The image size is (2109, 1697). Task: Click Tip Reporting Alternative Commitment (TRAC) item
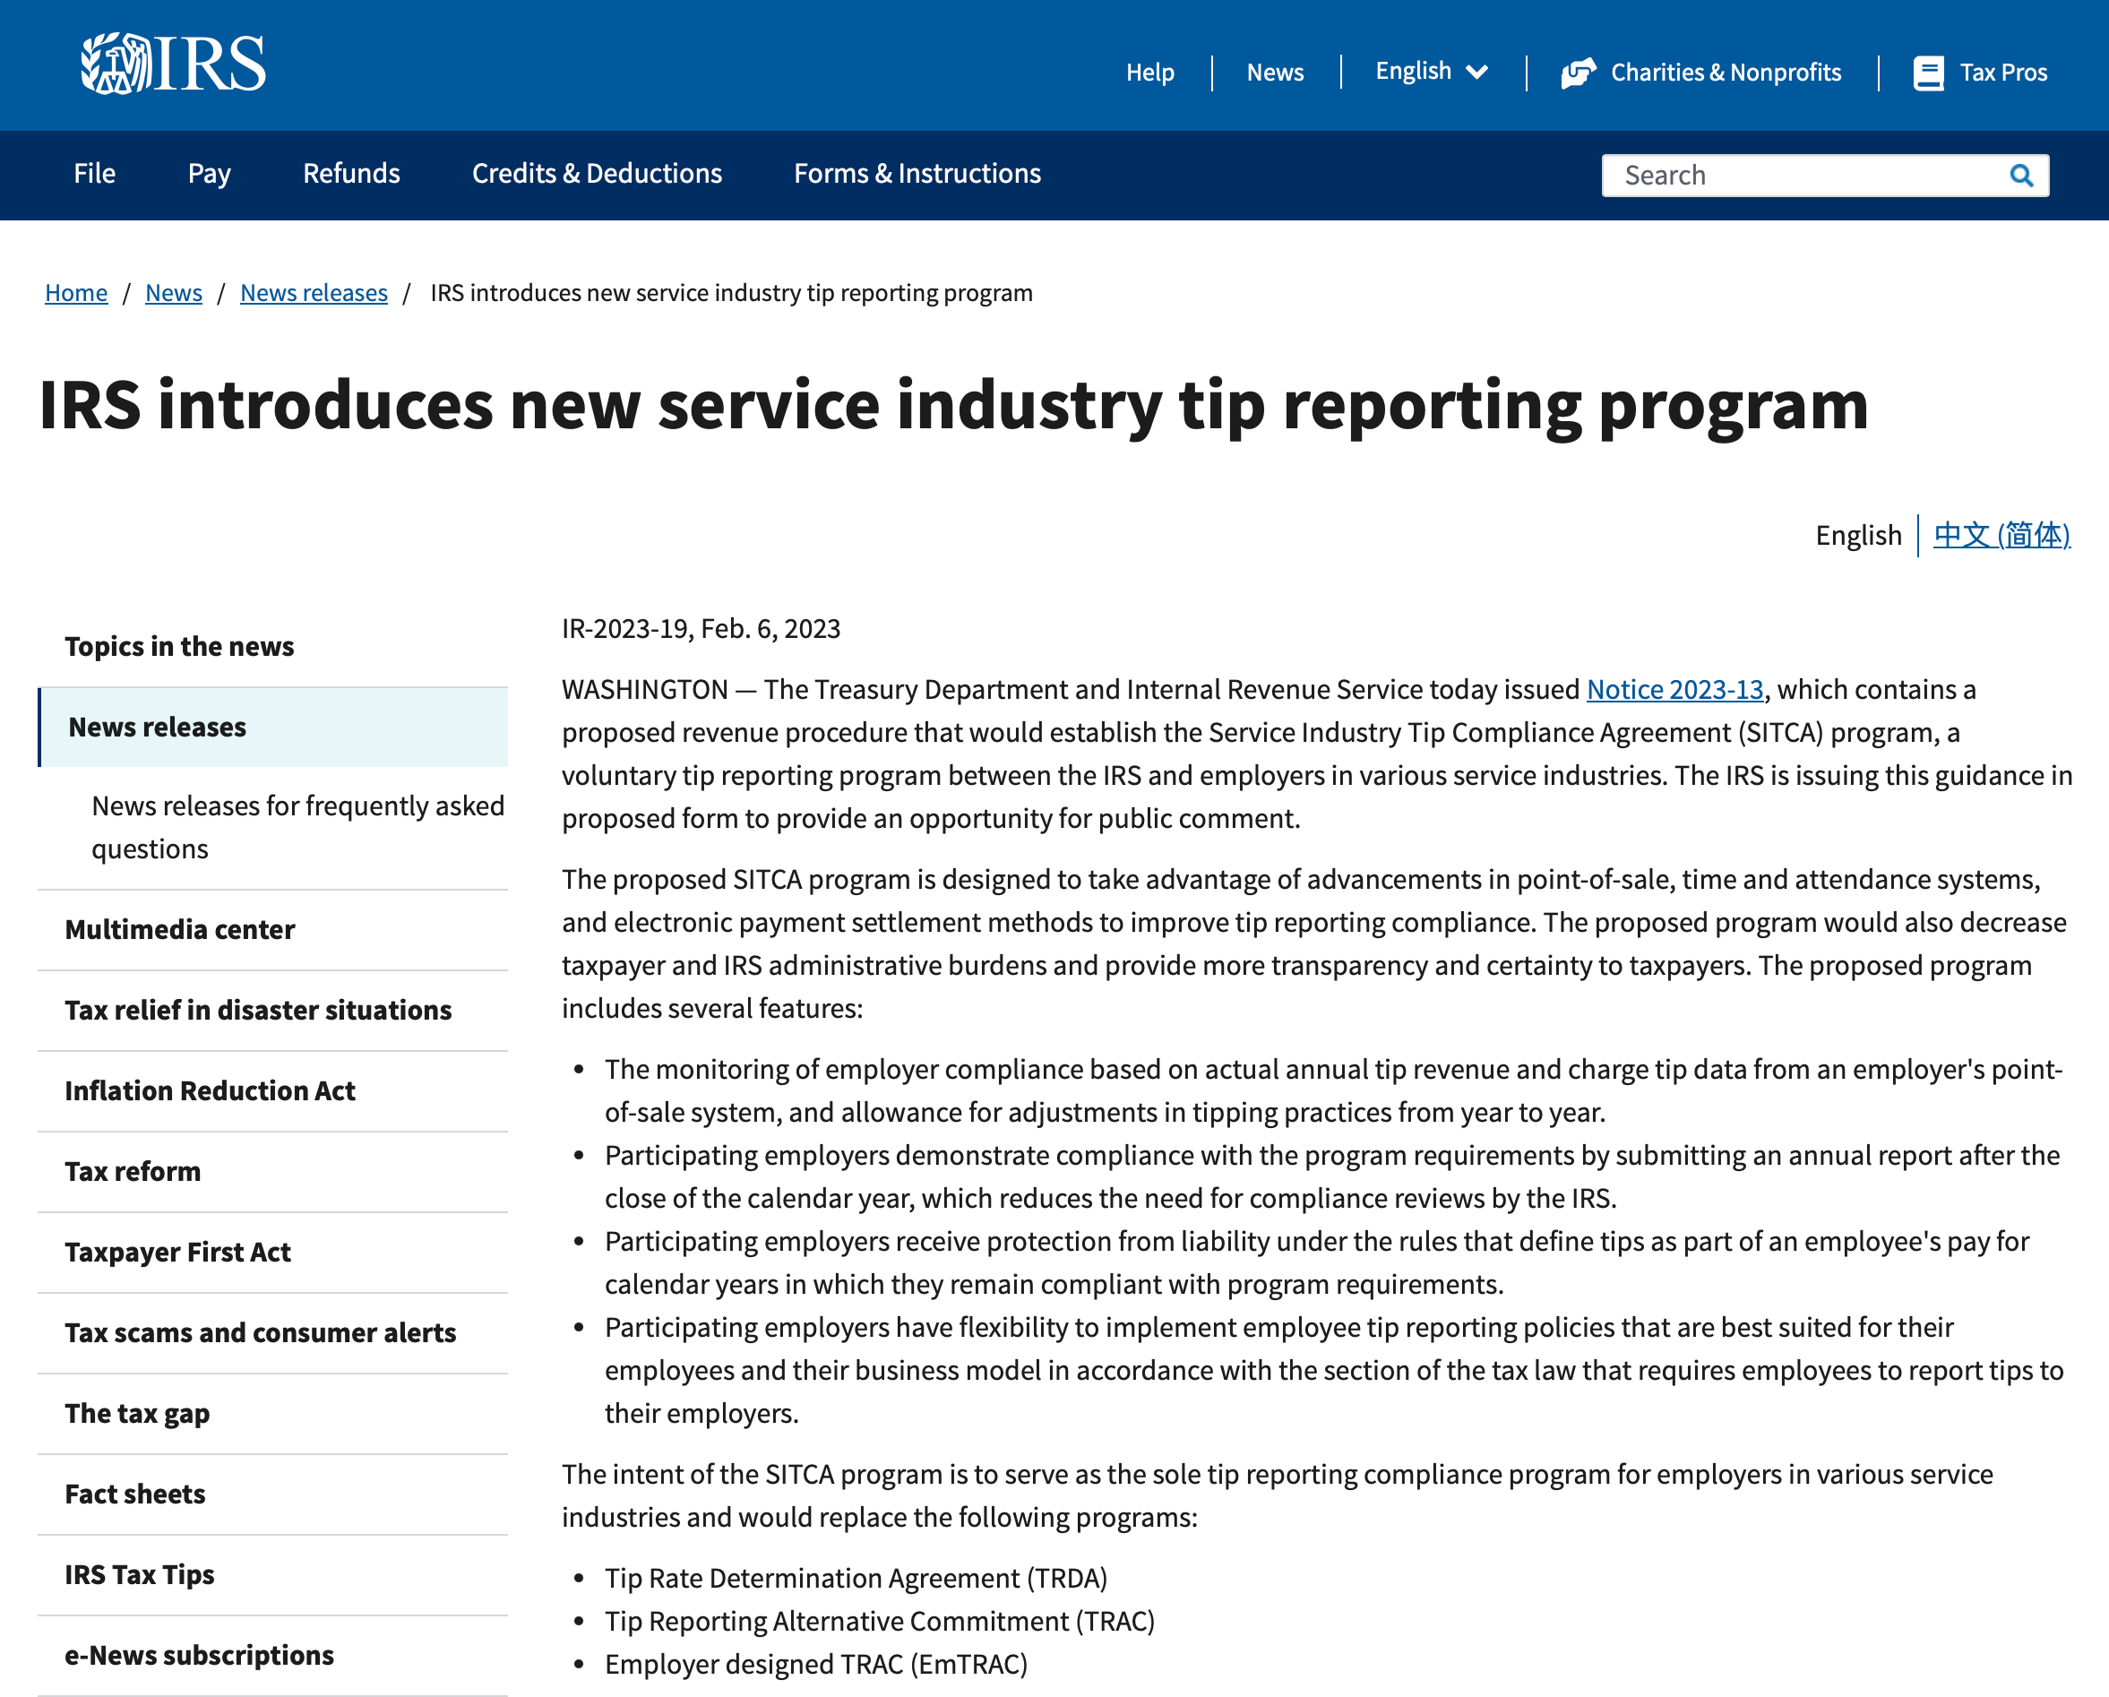pyautogui.click(x=880, y=1622)
